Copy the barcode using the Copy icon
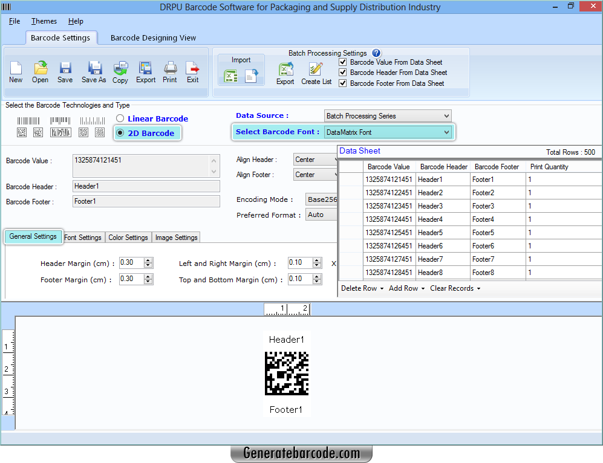The height and width of the screenshot is (463, 603). [x=120, y=68]
